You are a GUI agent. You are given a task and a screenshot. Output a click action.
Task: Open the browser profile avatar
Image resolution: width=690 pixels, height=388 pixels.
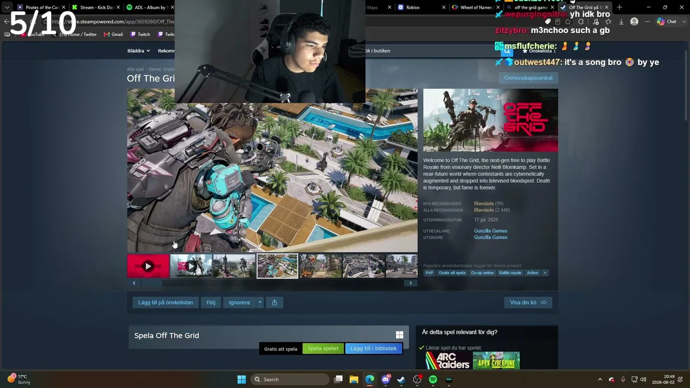coord(634,22)
